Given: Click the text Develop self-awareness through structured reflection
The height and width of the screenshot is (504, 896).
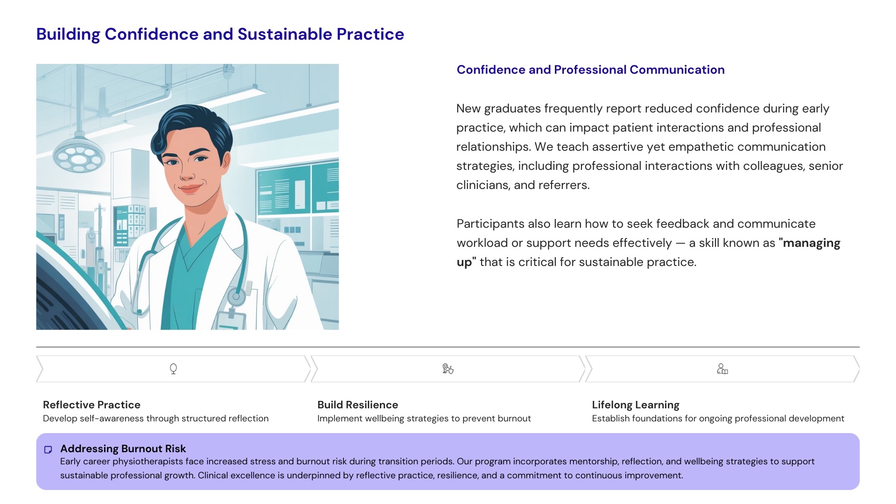Looking at the screenshot, I should point(156,419).
